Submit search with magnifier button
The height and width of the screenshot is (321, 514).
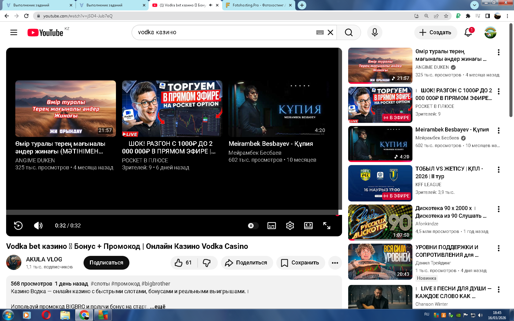(x=349, y=32)
